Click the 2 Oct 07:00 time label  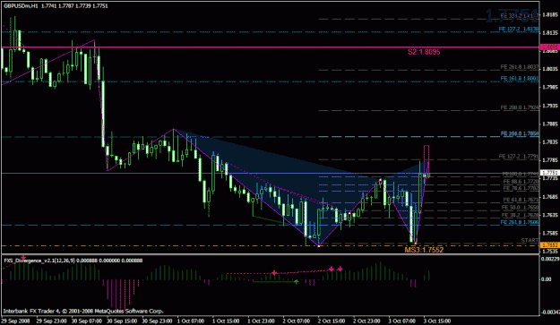pos(297,321)
